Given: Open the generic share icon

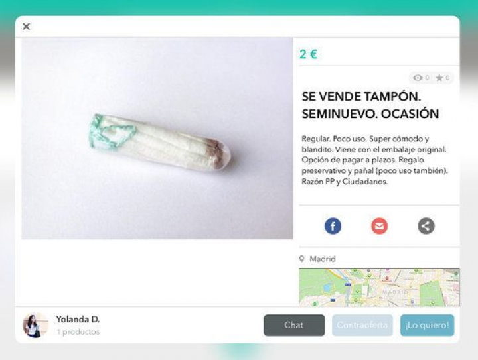Looking at the screenshot, I should pos(426,226).
